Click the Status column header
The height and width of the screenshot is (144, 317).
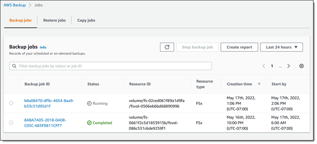point(93,84)
